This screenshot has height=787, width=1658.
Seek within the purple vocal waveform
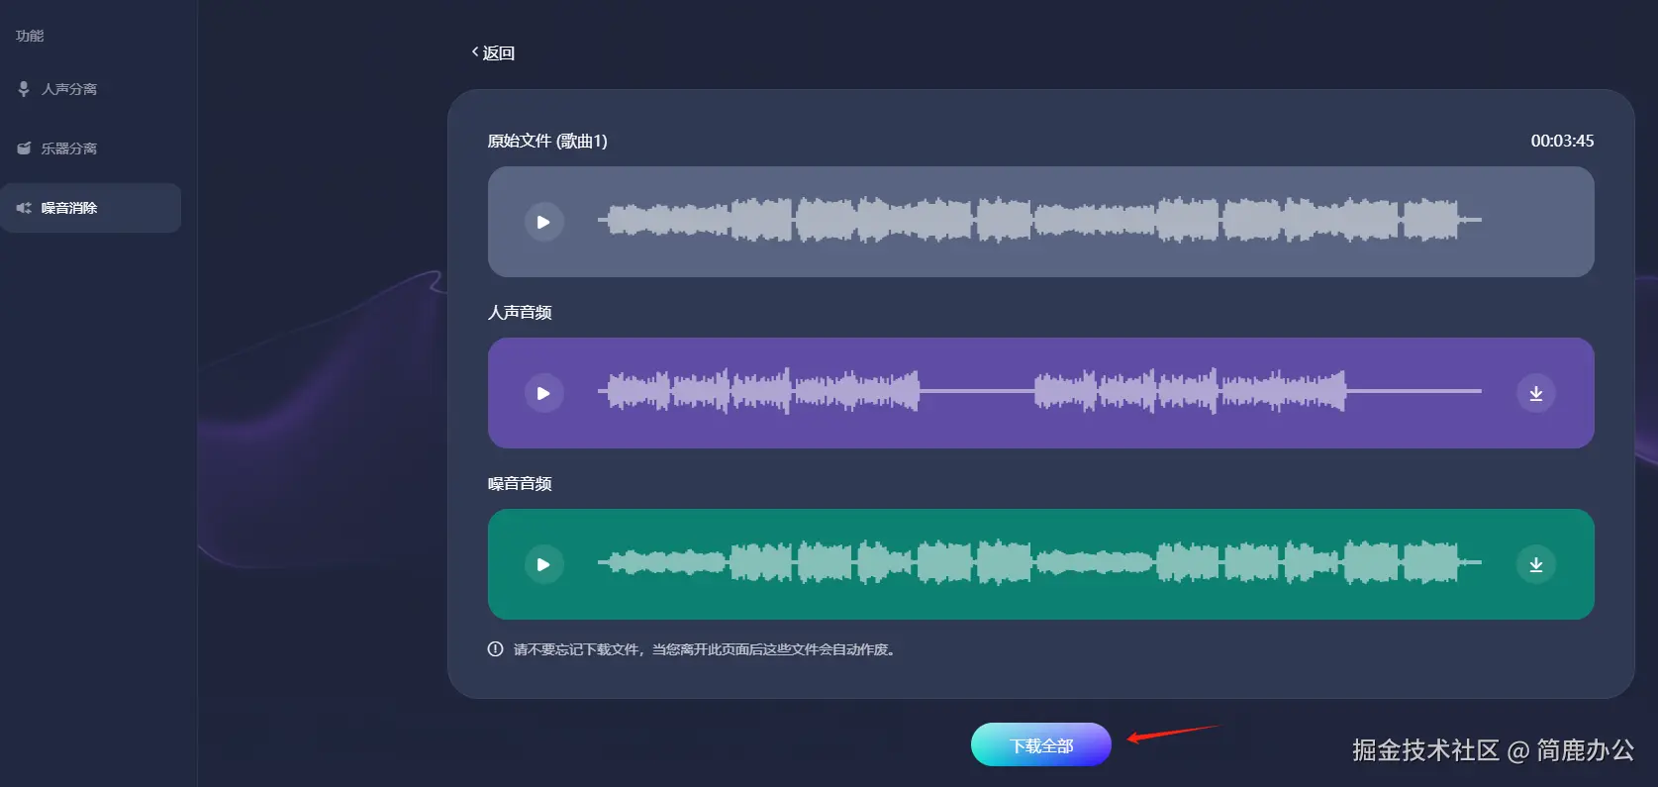[x=1039, y=391]
